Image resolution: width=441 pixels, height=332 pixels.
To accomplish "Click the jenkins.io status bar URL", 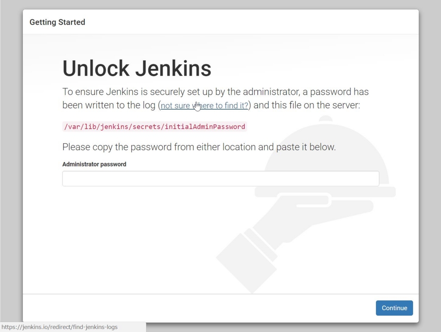I will [59, 327].
